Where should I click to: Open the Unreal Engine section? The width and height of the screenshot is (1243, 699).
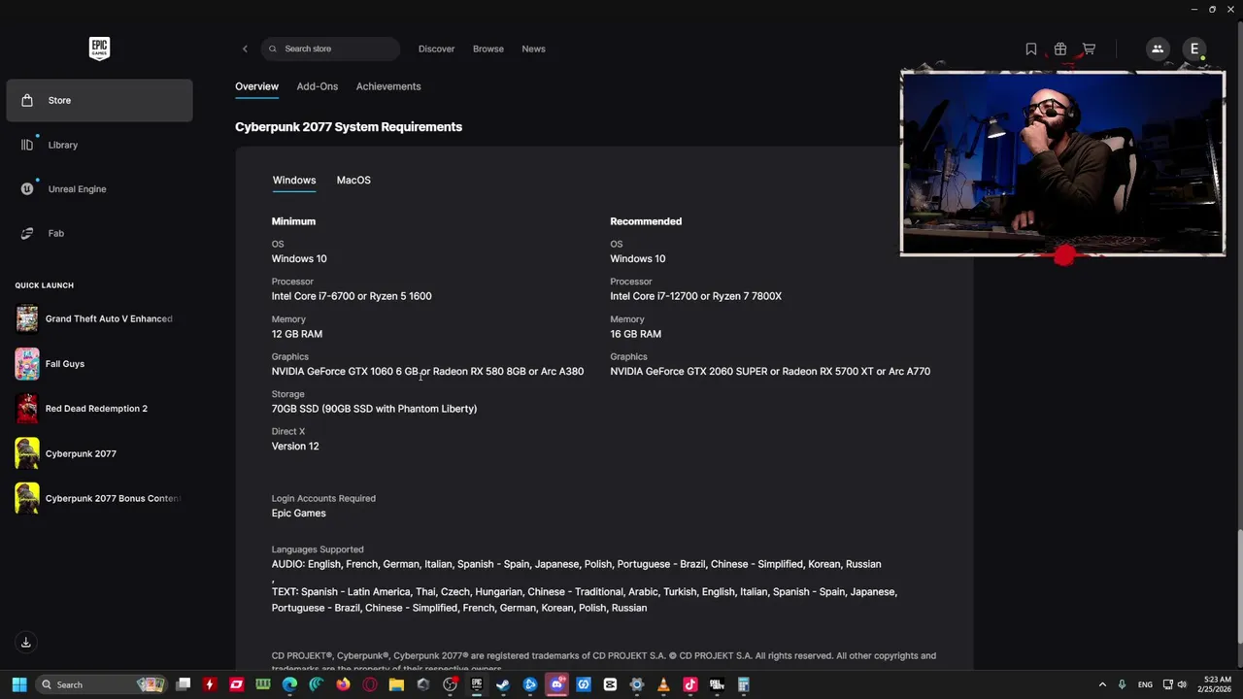pyautogui.click(x=99, y=189)
